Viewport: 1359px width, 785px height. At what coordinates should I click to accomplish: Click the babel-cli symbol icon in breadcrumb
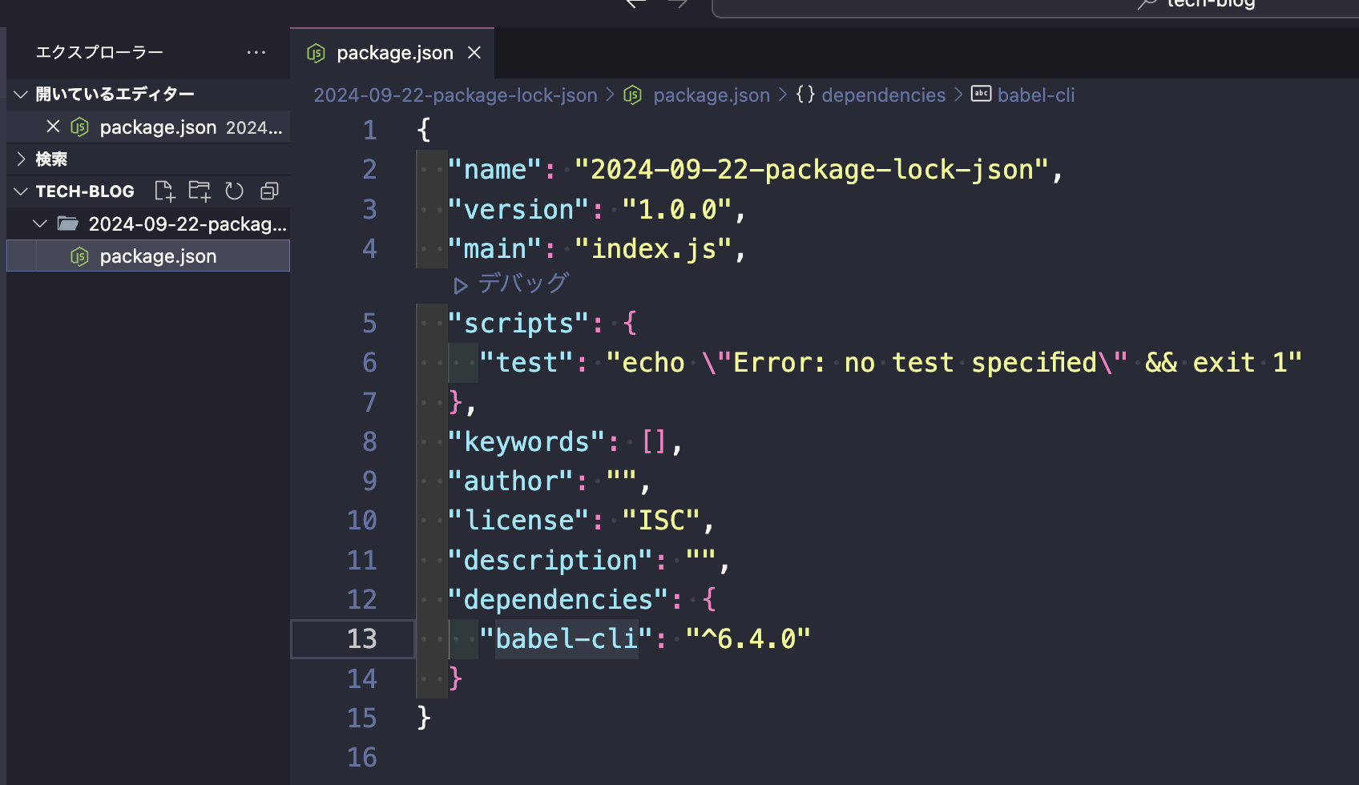[981, 94]
